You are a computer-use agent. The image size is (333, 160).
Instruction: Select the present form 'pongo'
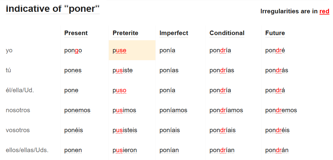73,51
